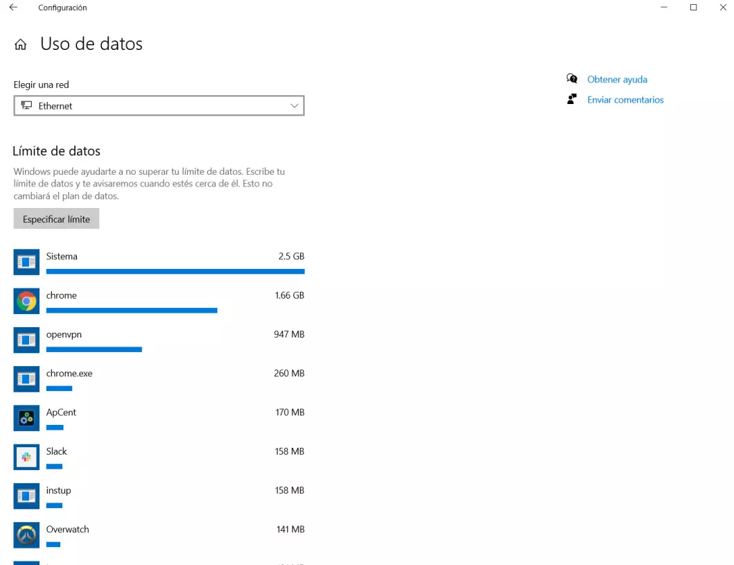The image size is (734, 565).
Task: Click the instup app icon
Action: point(26,496)
